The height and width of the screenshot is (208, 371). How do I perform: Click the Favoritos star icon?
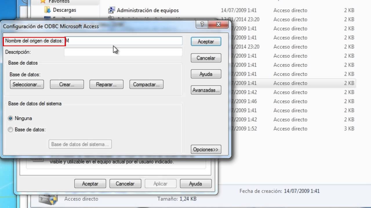coord(43,1)
